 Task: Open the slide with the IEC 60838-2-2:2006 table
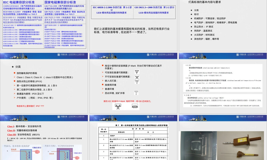tap(133, 25)
